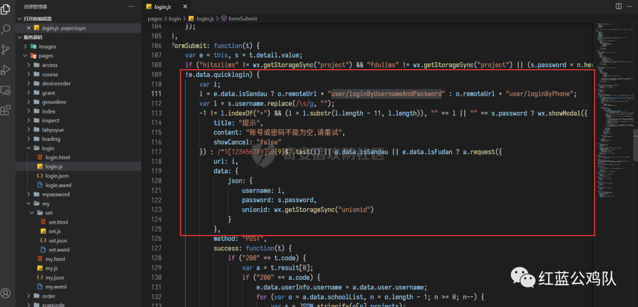Open the Search view in the activity bar
This screenshot has height=307, width=638.
coord(6,30)
